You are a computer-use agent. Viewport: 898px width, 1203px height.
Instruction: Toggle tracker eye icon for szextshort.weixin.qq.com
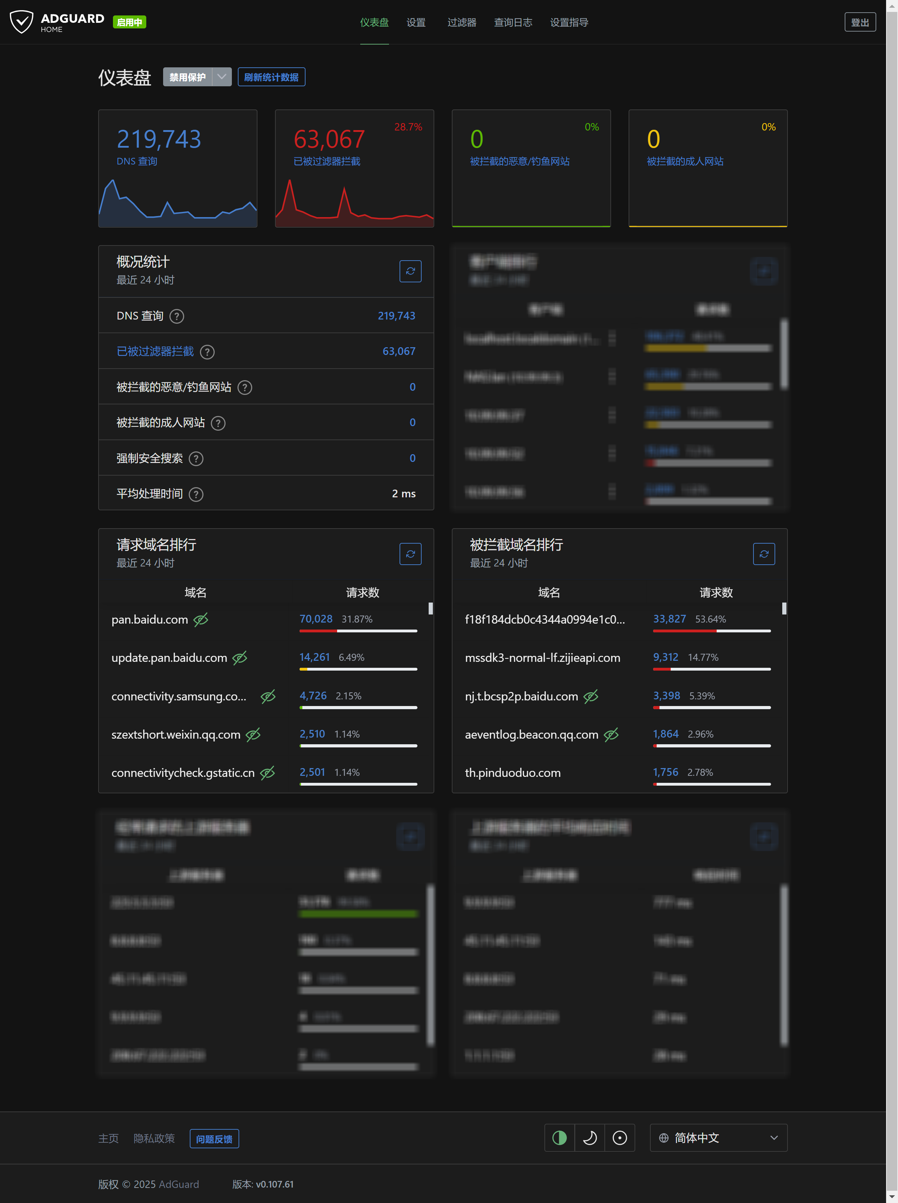253,735
